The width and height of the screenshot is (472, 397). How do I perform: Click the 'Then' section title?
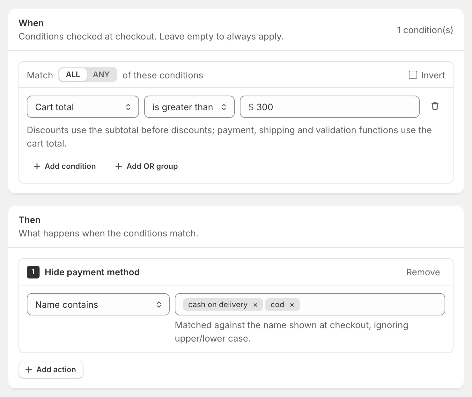coord(30,220)
